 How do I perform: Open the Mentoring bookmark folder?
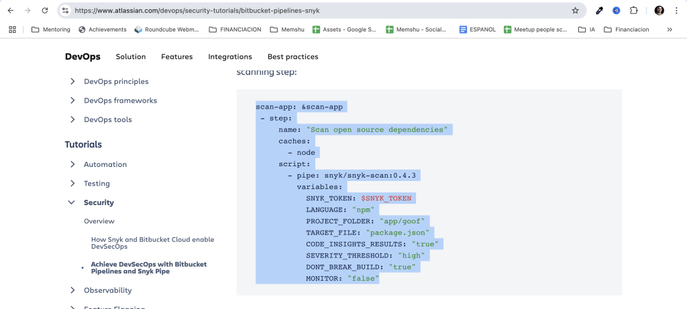tap(51, 29)
